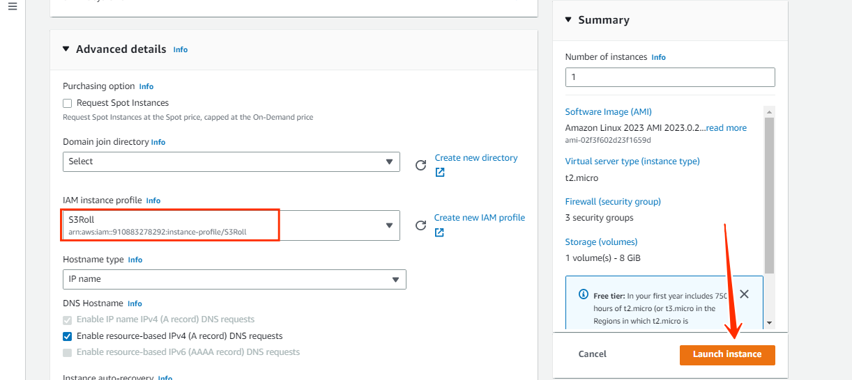Collapse the Advanced details section
The width and height of the screenshot is (852, 380).
point(66,49)
